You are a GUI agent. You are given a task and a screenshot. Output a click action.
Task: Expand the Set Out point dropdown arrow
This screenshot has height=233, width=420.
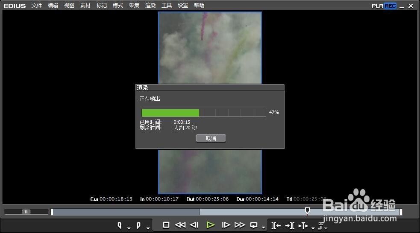click(x=148, y=228)
